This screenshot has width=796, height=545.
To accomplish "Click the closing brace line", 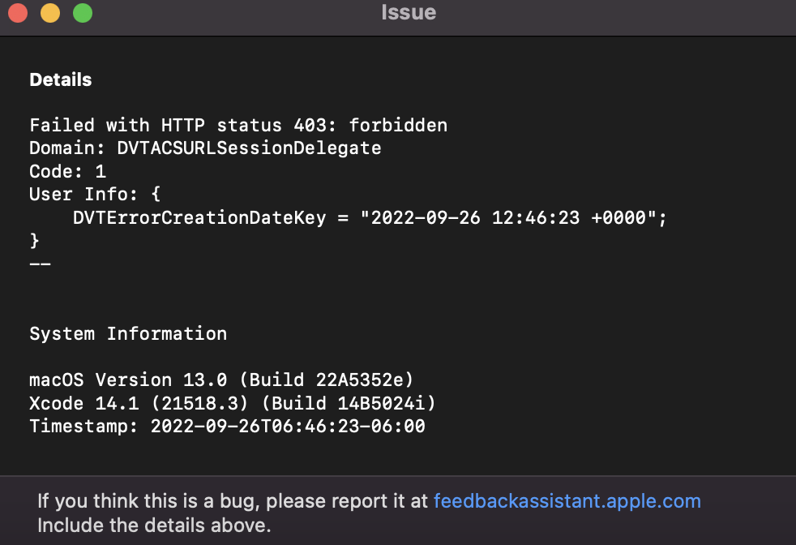I will click(34, 240).
